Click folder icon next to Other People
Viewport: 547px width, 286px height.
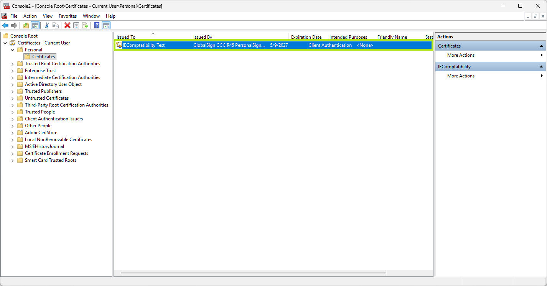20,126
